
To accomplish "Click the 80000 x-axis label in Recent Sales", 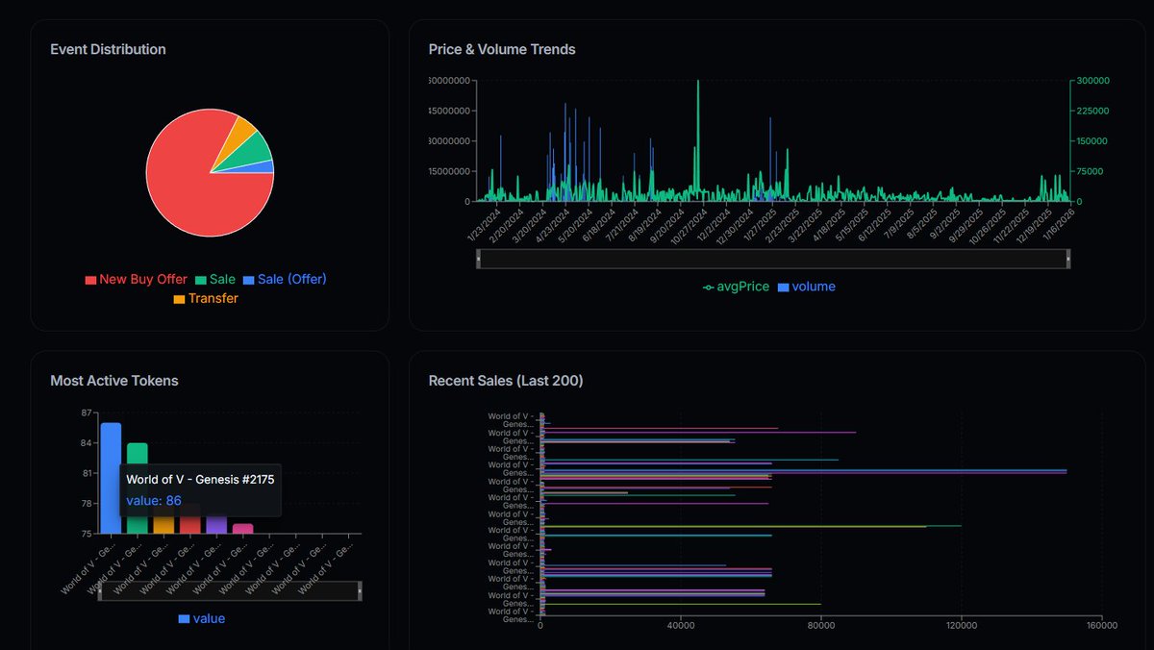I will 820,626.
